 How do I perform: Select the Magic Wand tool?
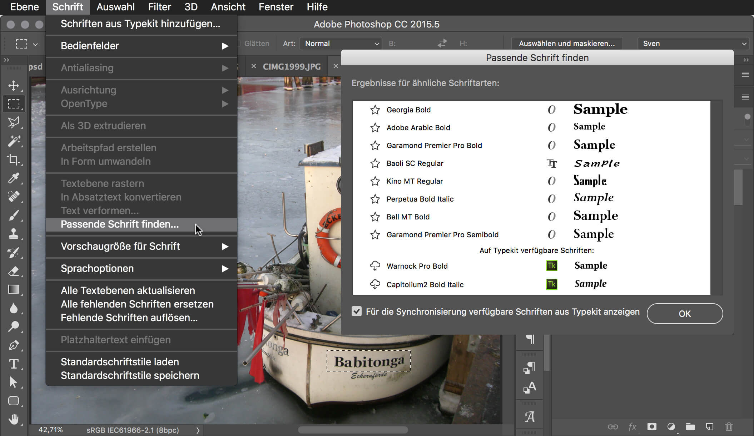pos(14,141)
